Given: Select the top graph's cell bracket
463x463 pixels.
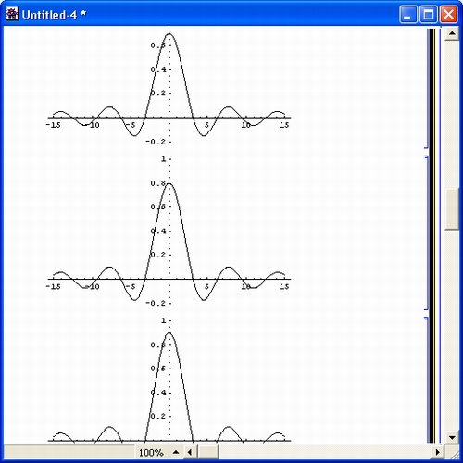Looking at the screenshot, I should (426, 89).
